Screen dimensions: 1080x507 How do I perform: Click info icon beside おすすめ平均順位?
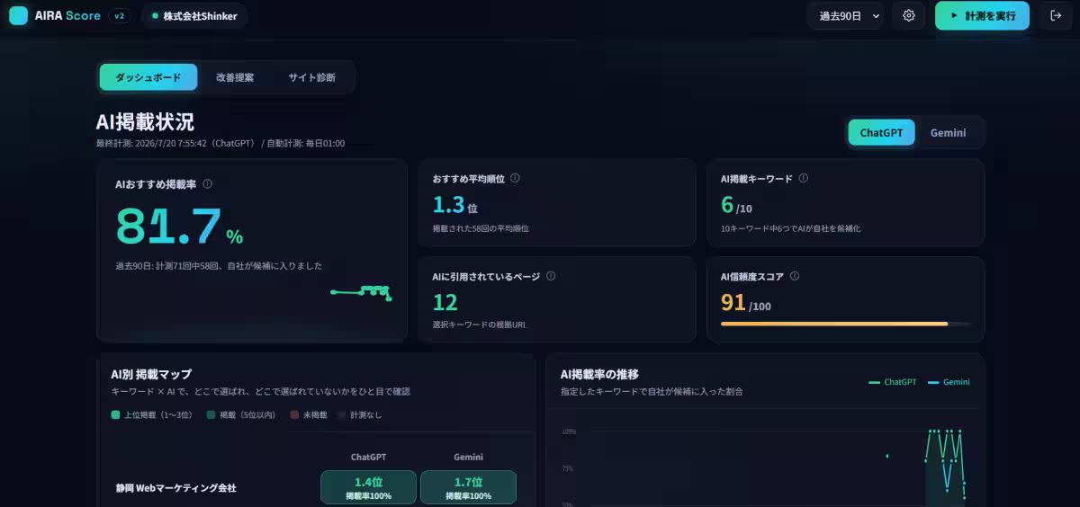click(515, 178)
